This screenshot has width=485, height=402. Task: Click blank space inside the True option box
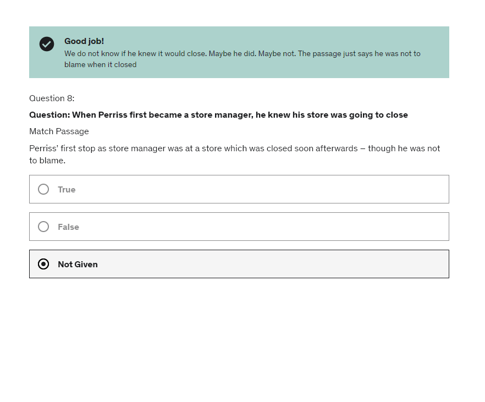click(x=275, y=189)
